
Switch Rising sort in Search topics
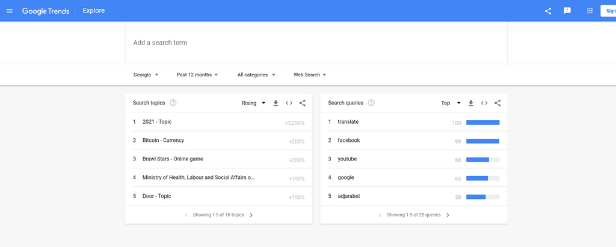point(253,103)
